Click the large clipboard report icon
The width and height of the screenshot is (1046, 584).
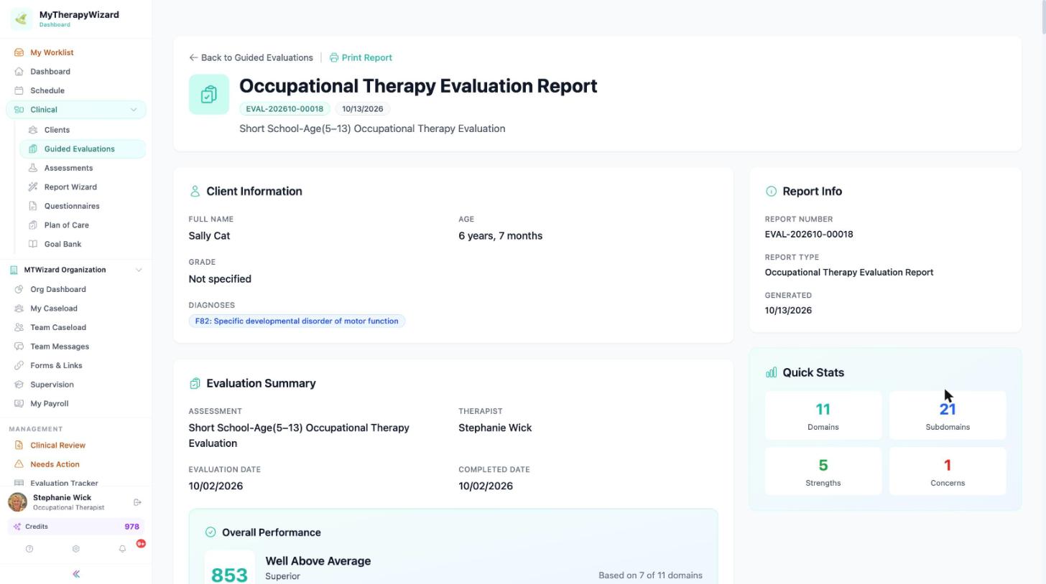click(209, 94)
